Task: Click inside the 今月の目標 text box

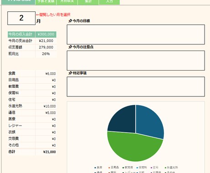Action: coord(136,35)
